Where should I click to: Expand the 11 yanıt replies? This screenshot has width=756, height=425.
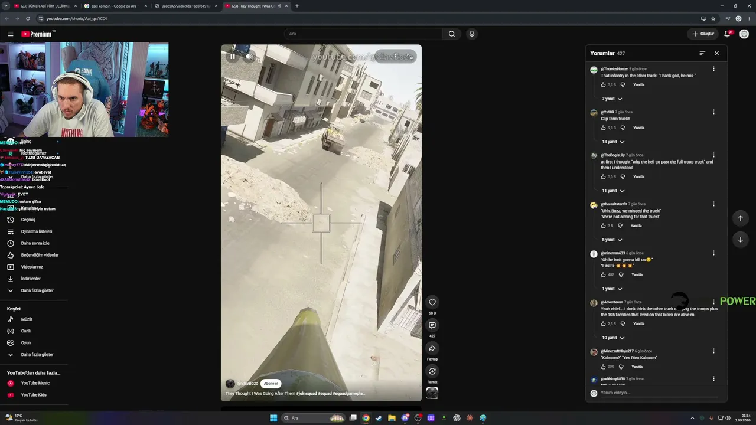pos(613,191)
